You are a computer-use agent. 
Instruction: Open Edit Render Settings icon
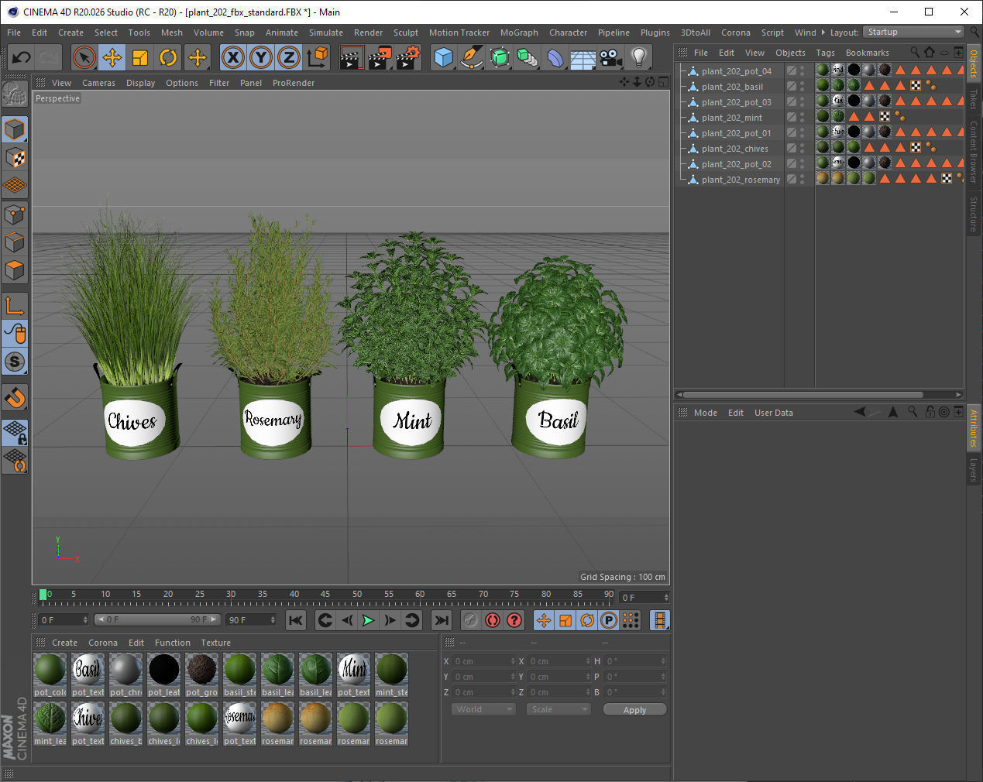[407, 57]
